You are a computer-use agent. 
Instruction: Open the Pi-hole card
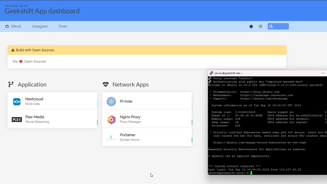(147, 101)
